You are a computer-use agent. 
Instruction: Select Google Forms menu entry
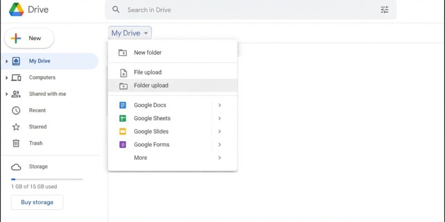pyautogui.click(x=172, y=145)
